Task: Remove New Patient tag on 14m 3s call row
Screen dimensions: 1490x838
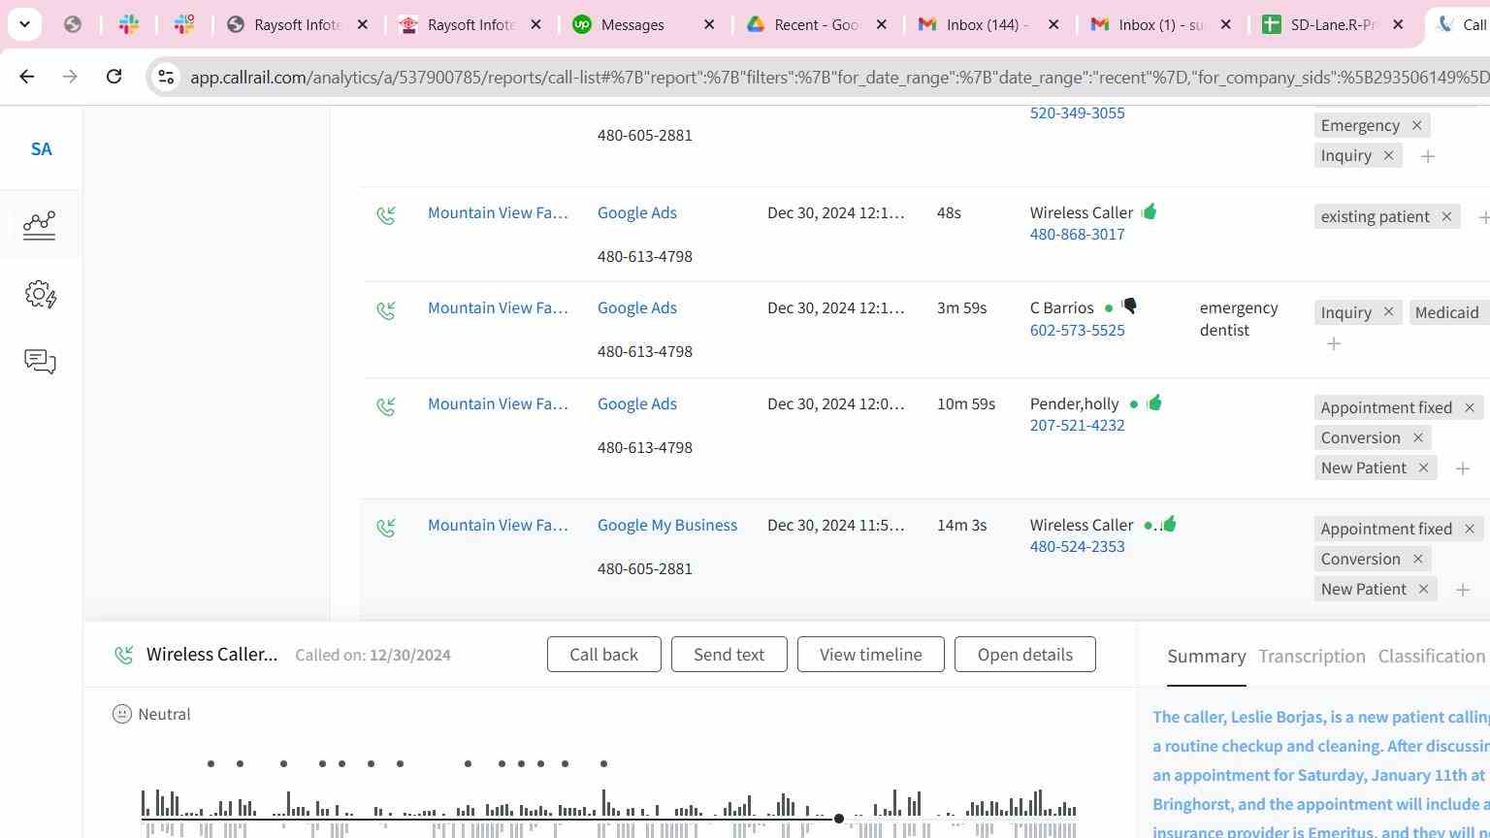Action: point(1423,589)
